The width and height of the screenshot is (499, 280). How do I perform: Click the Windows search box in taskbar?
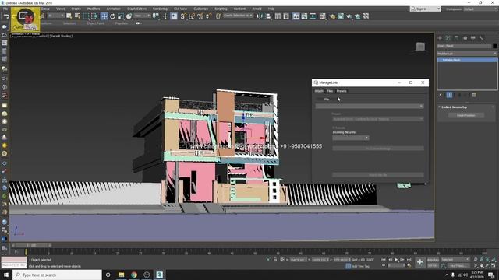point(57,275)
